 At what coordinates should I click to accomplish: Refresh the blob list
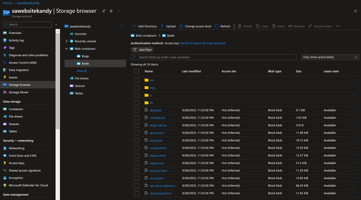[222, 26]
